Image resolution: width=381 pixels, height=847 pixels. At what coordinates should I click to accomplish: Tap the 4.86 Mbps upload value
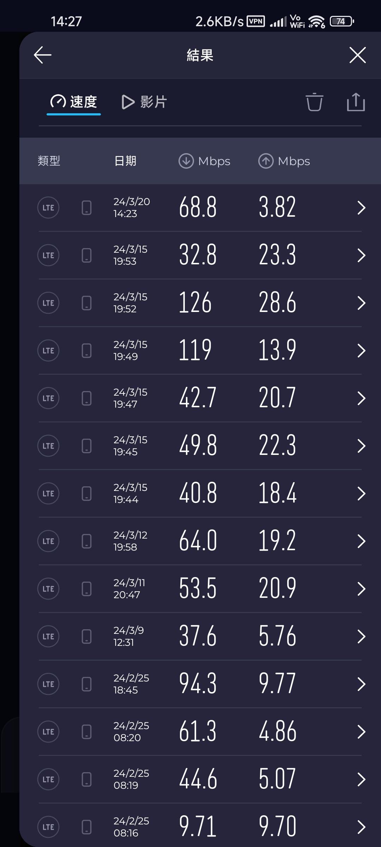point(277,732)
